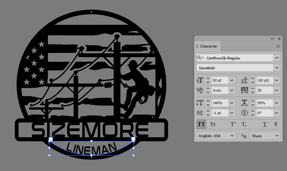287x171 pixels.
Task: Open the Sharp anti-aliasing dropdown
Action: (265, 136)
